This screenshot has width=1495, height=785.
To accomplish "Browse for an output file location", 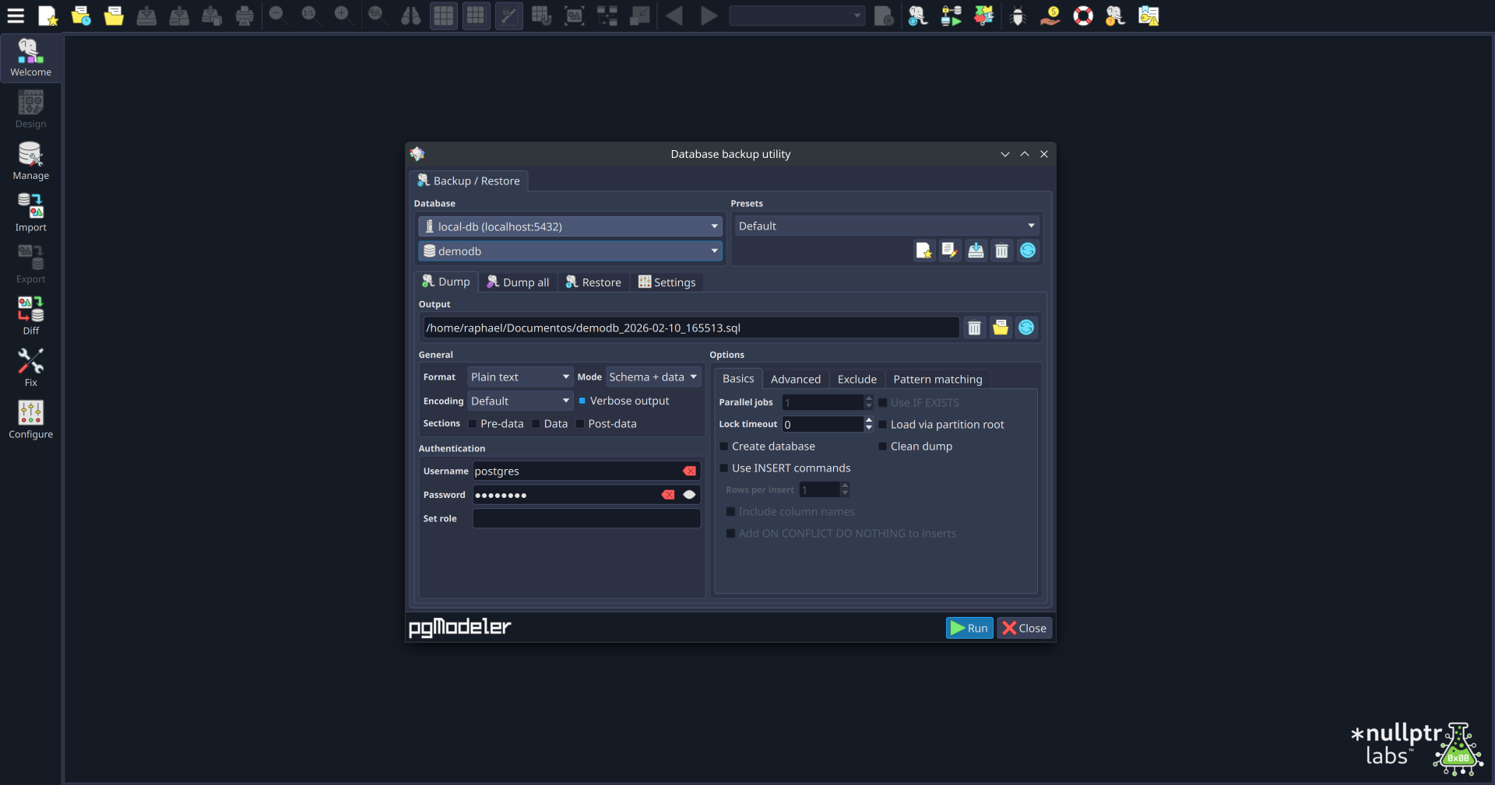I will tap(1000, 328).
